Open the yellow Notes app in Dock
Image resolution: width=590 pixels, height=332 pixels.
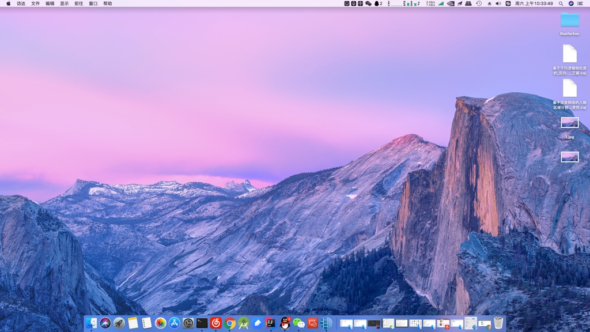tap(133, 323)
